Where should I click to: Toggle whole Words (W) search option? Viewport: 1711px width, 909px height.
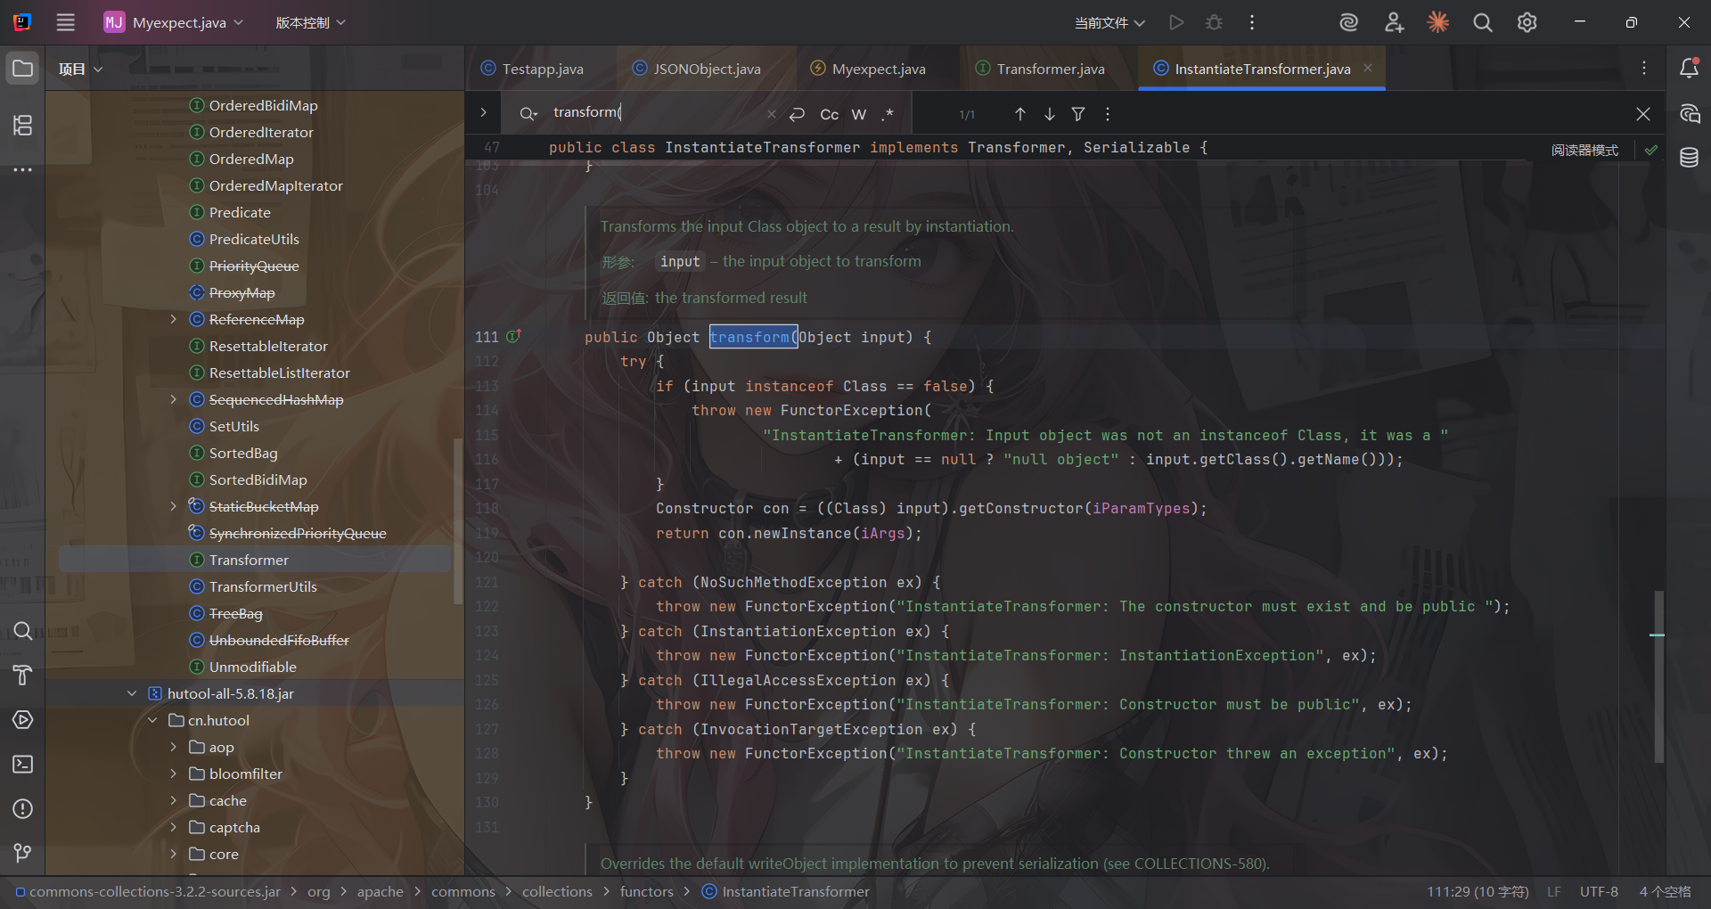point(858,114)
